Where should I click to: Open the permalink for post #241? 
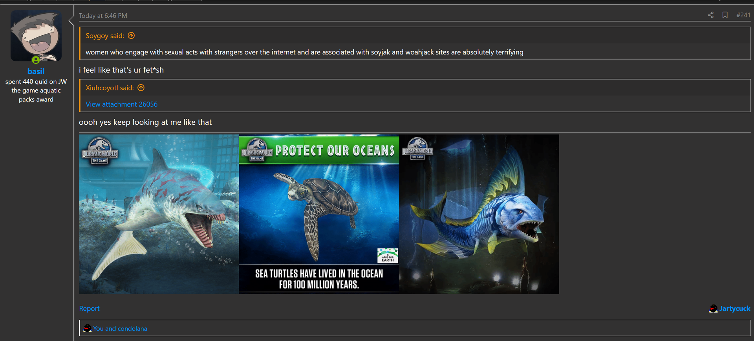pyautogui.click(x=743, y=15)
